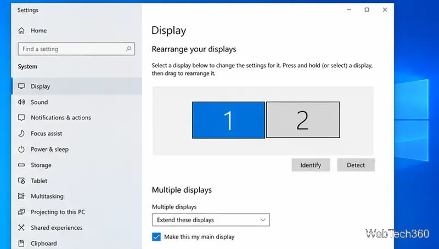
Task: Click the Sound speaker icon
Action: click(21, 102)
